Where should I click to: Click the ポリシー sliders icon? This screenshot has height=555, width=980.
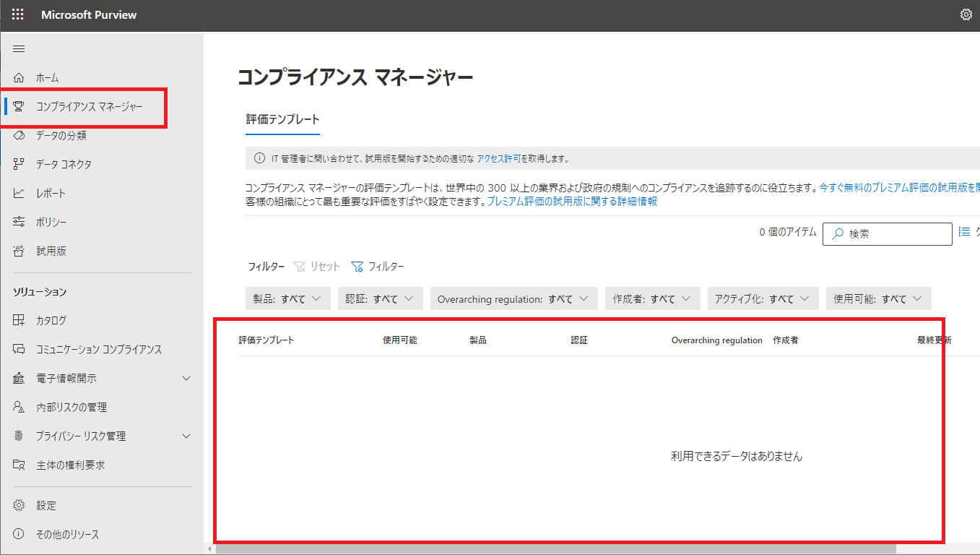point(19,222)
